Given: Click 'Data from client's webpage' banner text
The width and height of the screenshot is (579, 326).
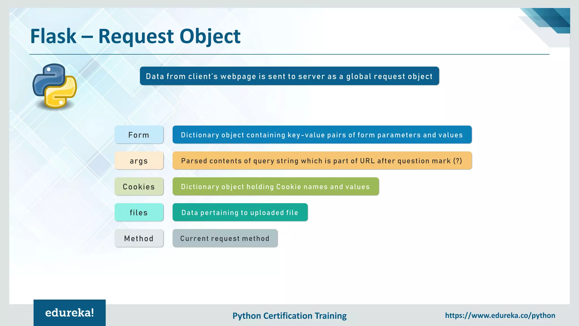Looking at the screenshot, I should coord(289,76).
